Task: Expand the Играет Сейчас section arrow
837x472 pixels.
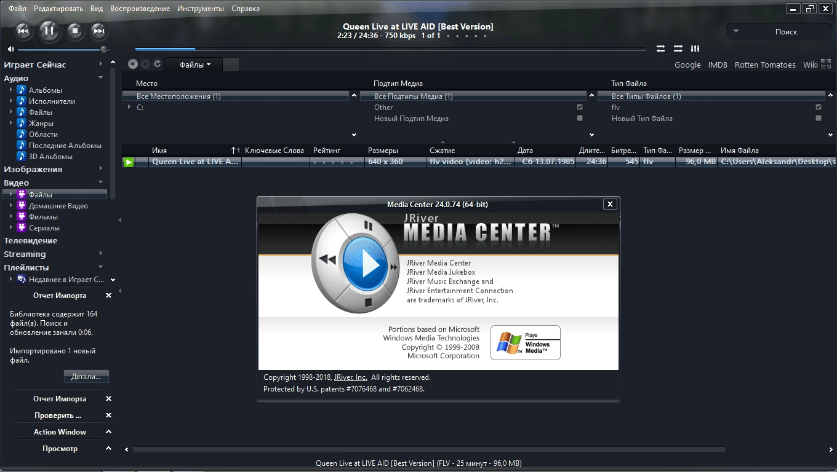Action: click(101, 65)
